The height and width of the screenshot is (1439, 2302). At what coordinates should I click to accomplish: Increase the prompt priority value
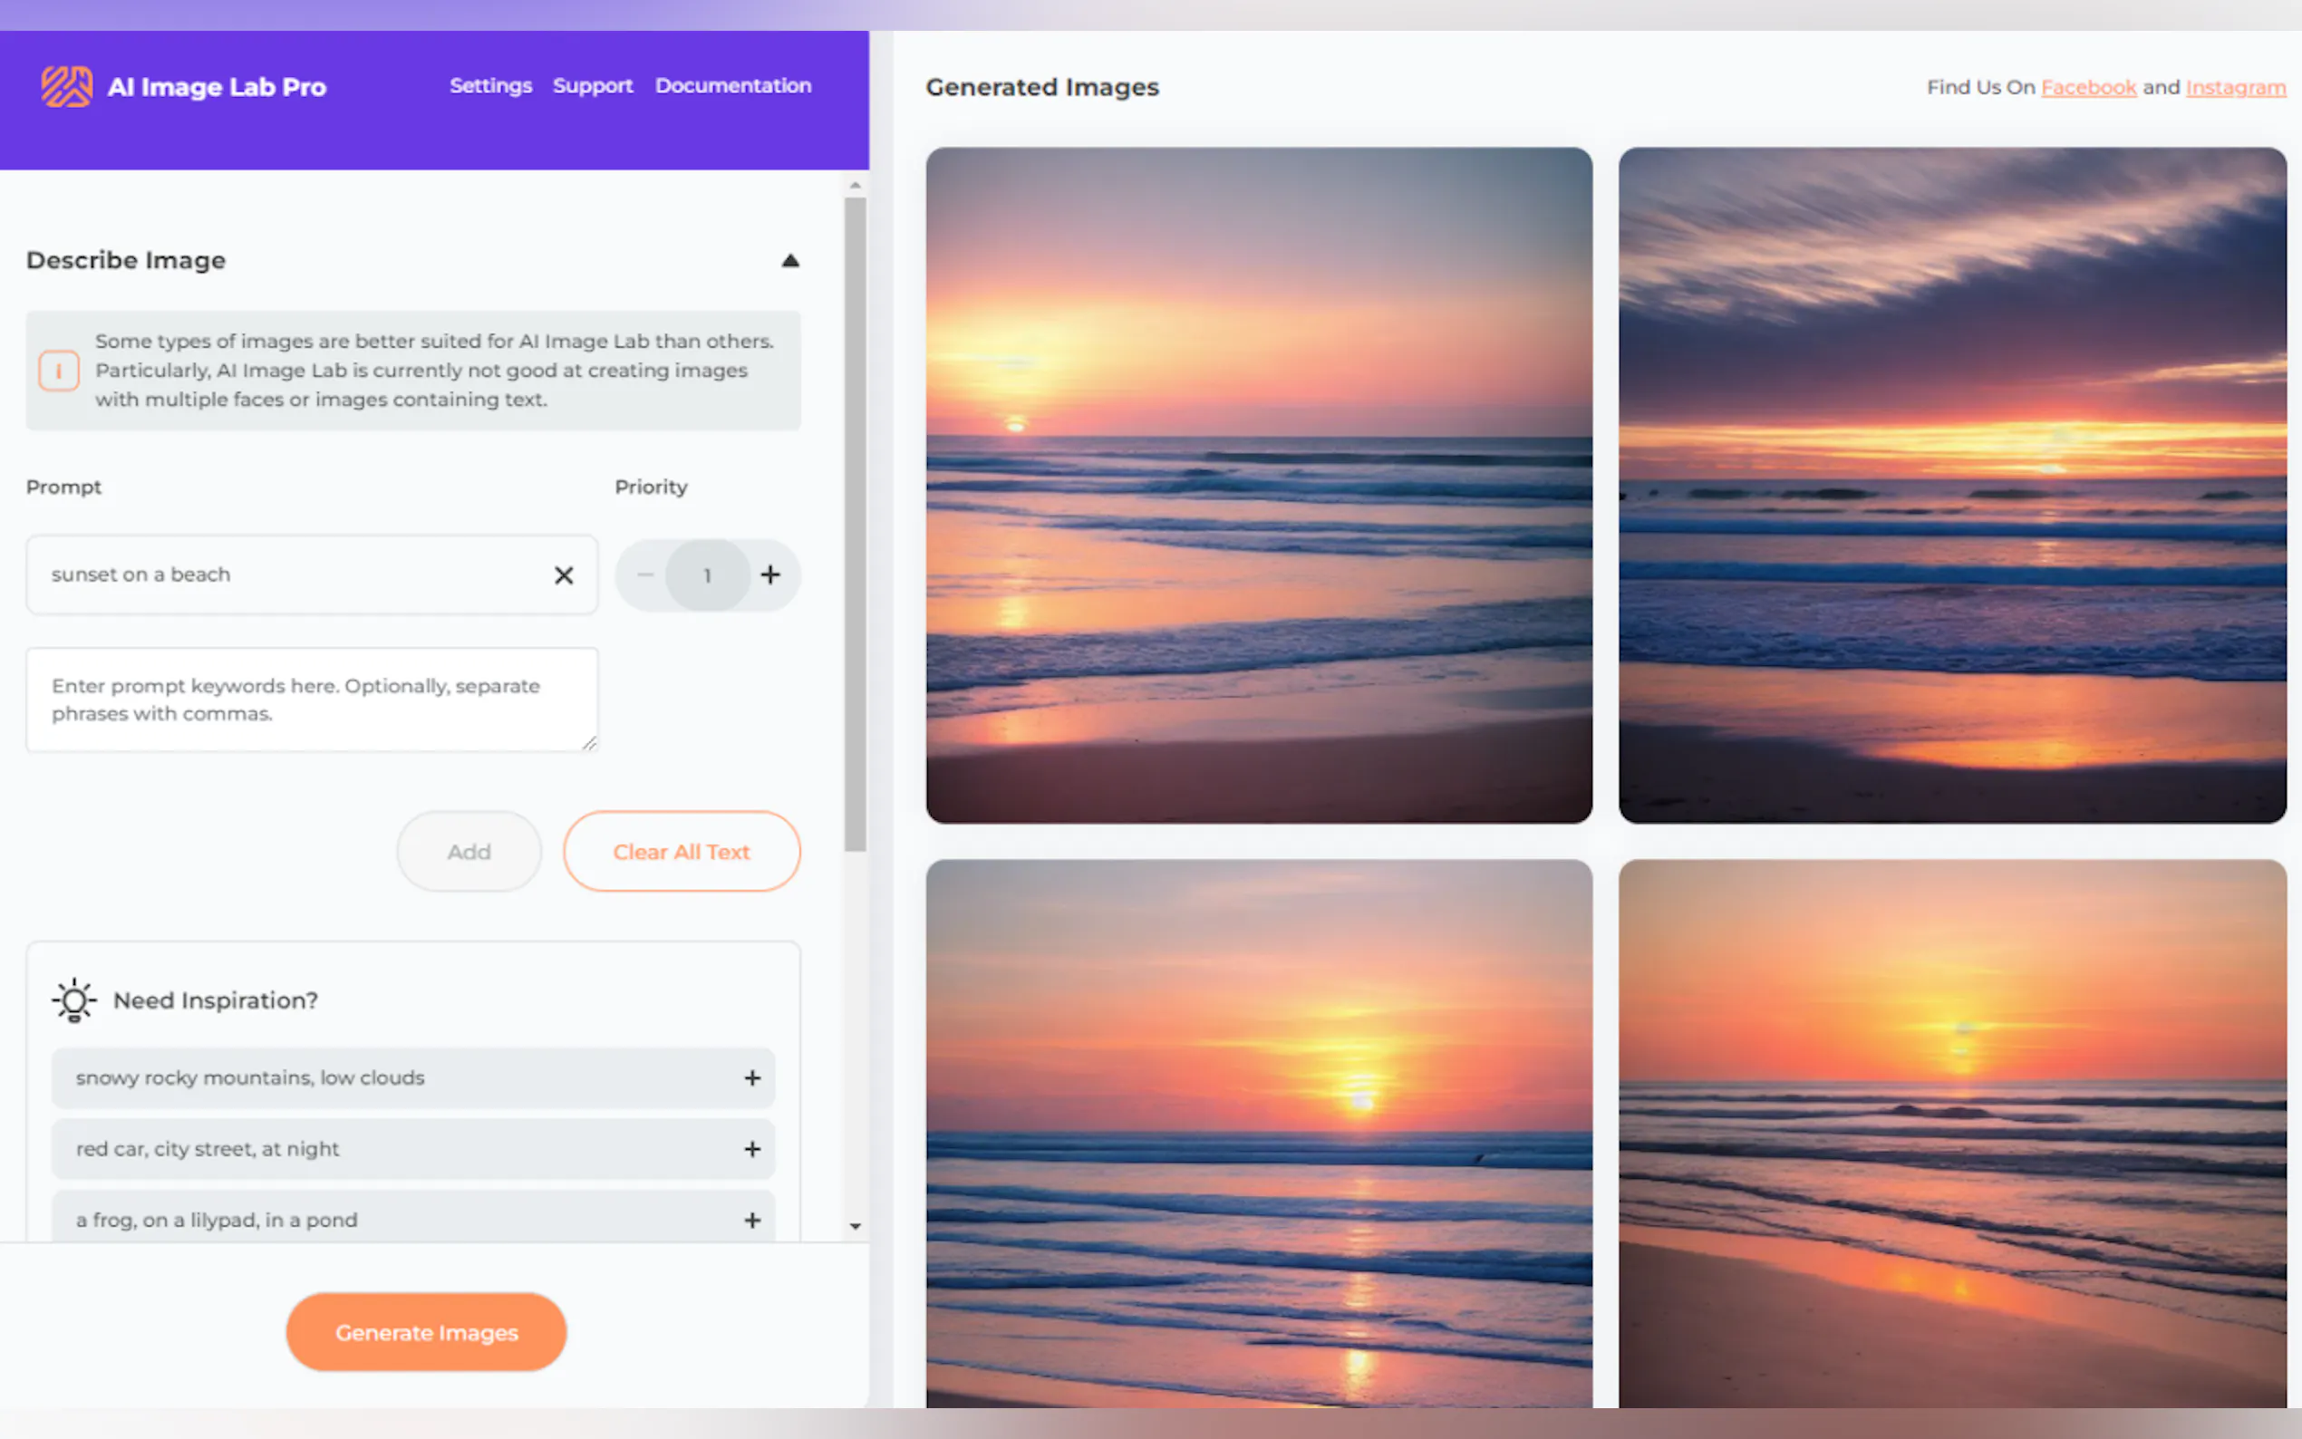tap(769, 575)
